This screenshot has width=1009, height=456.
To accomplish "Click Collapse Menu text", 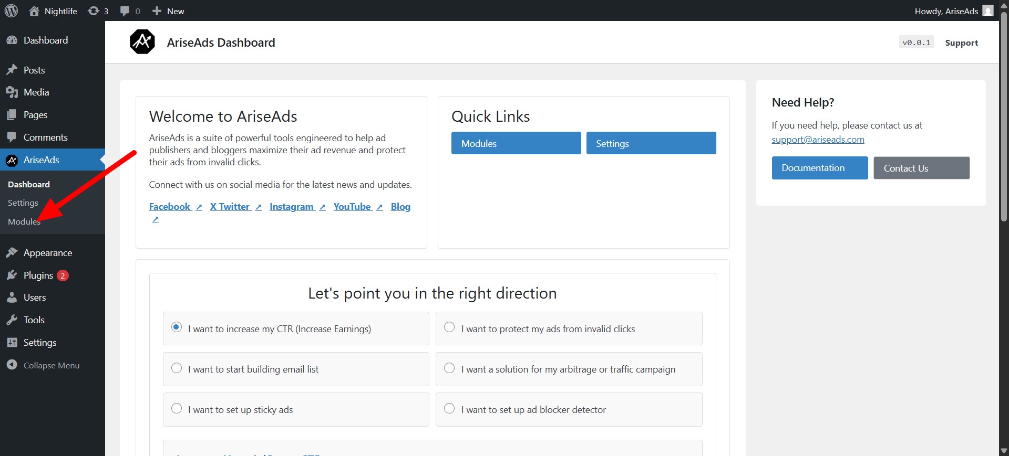I will pos(52,365).
